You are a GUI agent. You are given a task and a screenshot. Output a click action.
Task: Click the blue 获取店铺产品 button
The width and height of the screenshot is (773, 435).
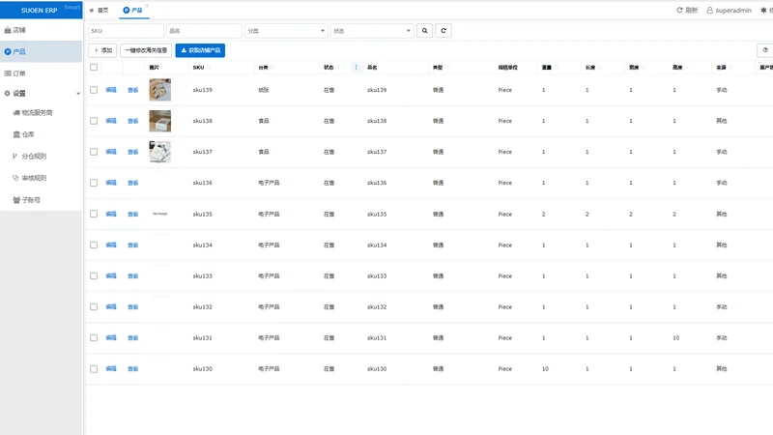point(200,50)
